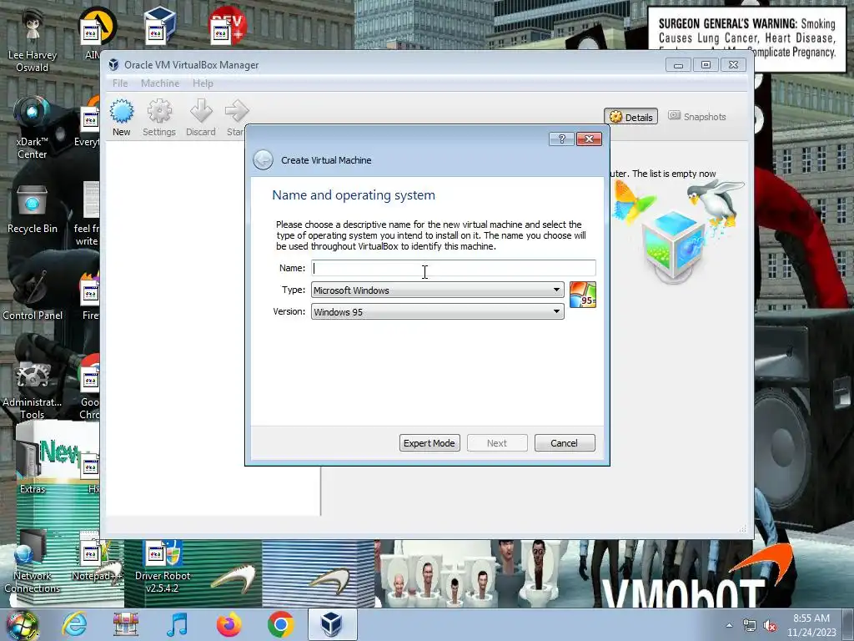Click the Next button

[497, 443]
